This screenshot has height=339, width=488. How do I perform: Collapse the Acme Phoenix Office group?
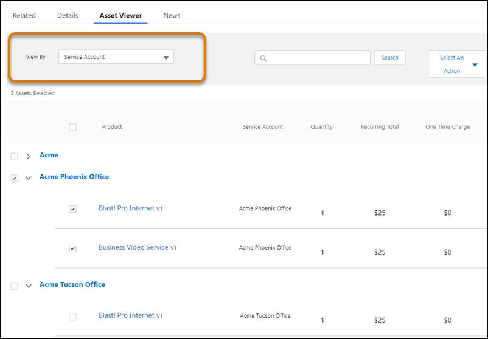tap(29, 178)
